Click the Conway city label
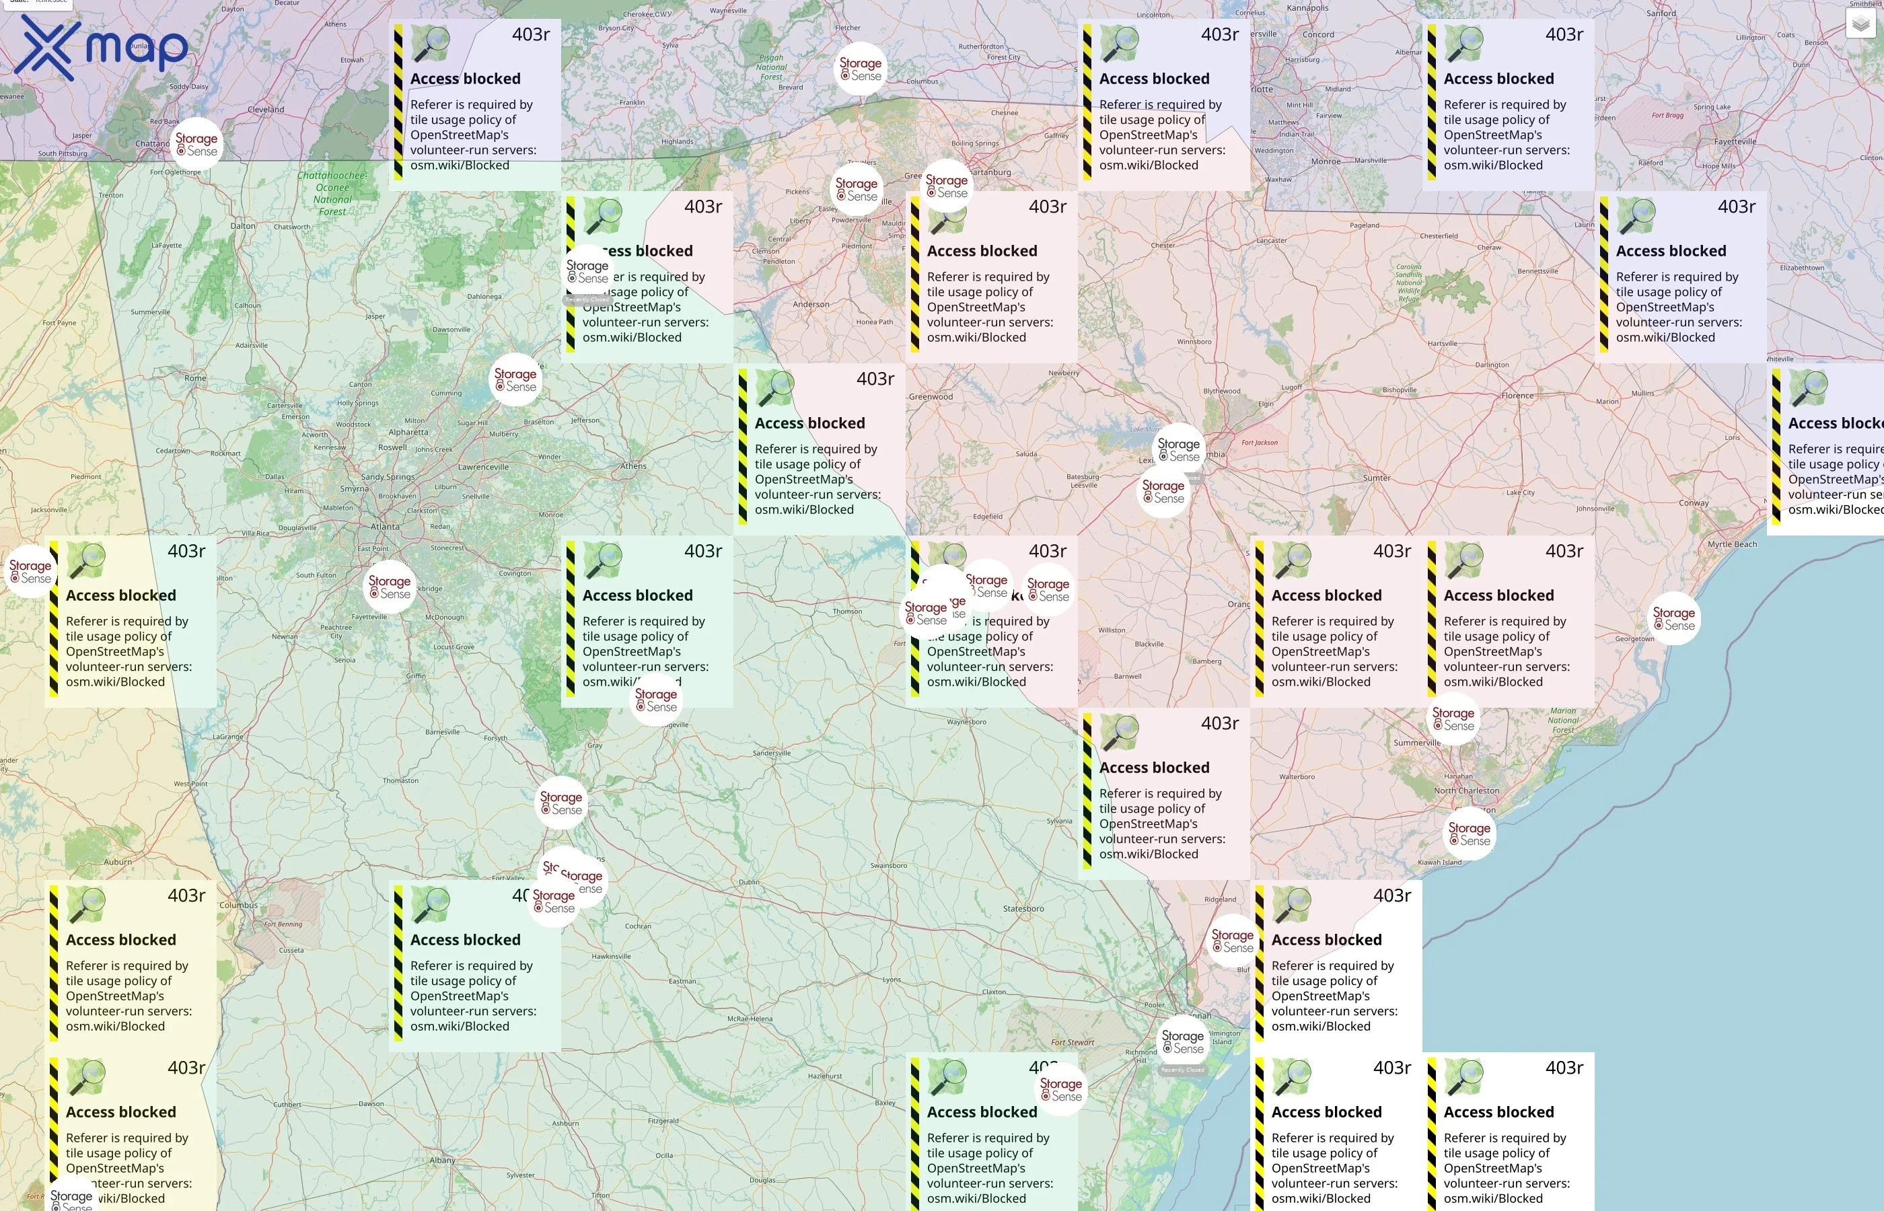The image size is (1884, 1211). pos(1694,503)
